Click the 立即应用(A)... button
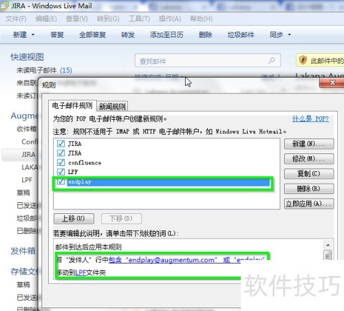Viewport: 344px width, 311px height. click(x=309, y=204)
